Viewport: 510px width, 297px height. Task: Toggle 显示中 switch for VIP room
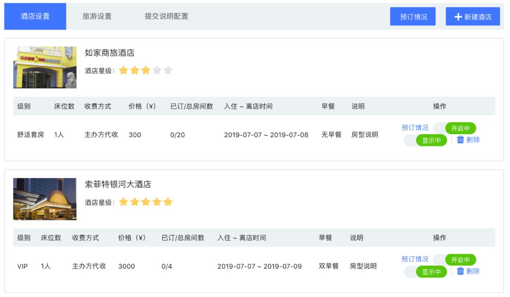(425, 272)
